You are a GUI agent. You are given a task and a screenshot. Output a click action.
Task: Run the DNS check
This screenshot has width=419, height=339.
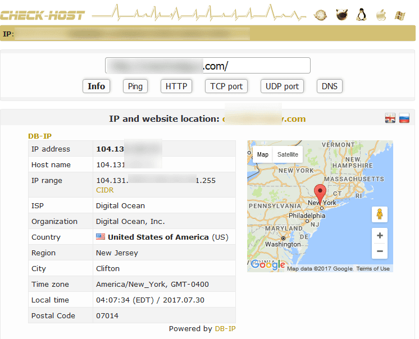tap(330, 86)
